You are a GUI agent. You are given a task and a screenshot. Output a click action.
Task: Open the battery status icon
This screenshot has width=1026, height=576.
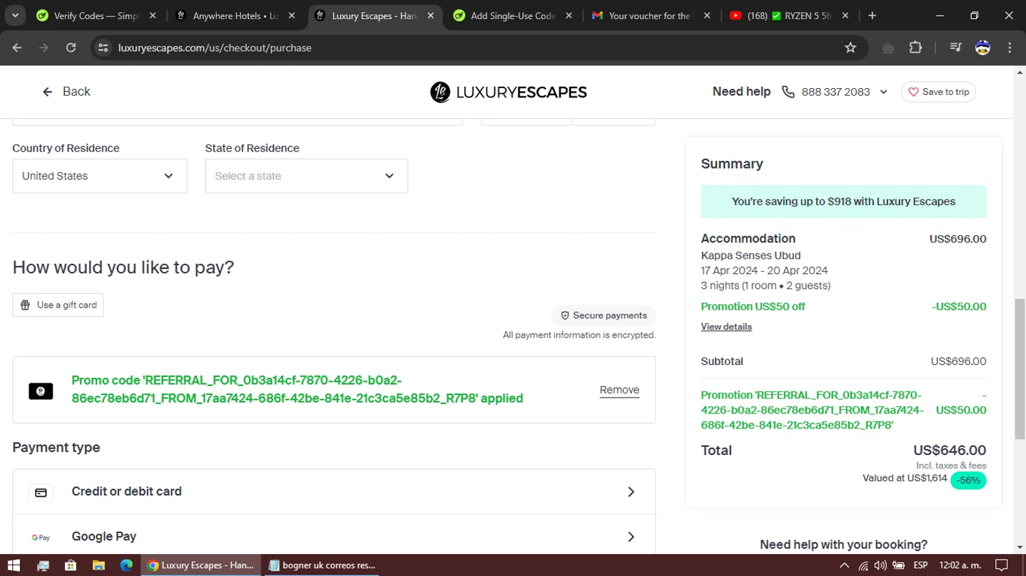899,565
